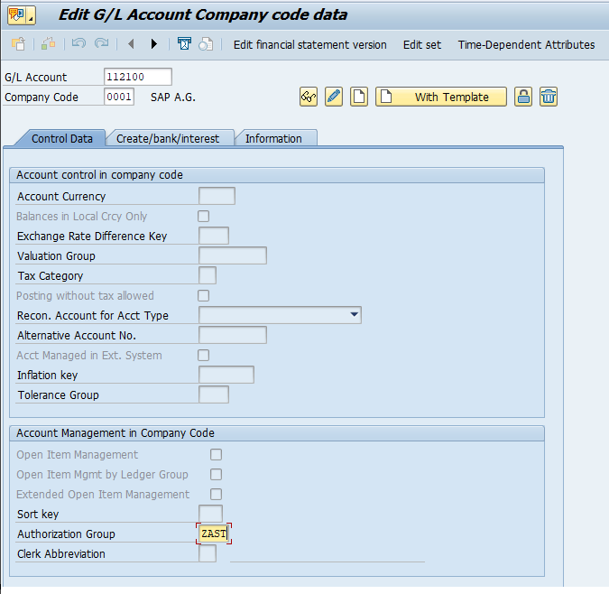
Task: Open the SAP menu icon in the title bar
Action: (x=22, y=15)
